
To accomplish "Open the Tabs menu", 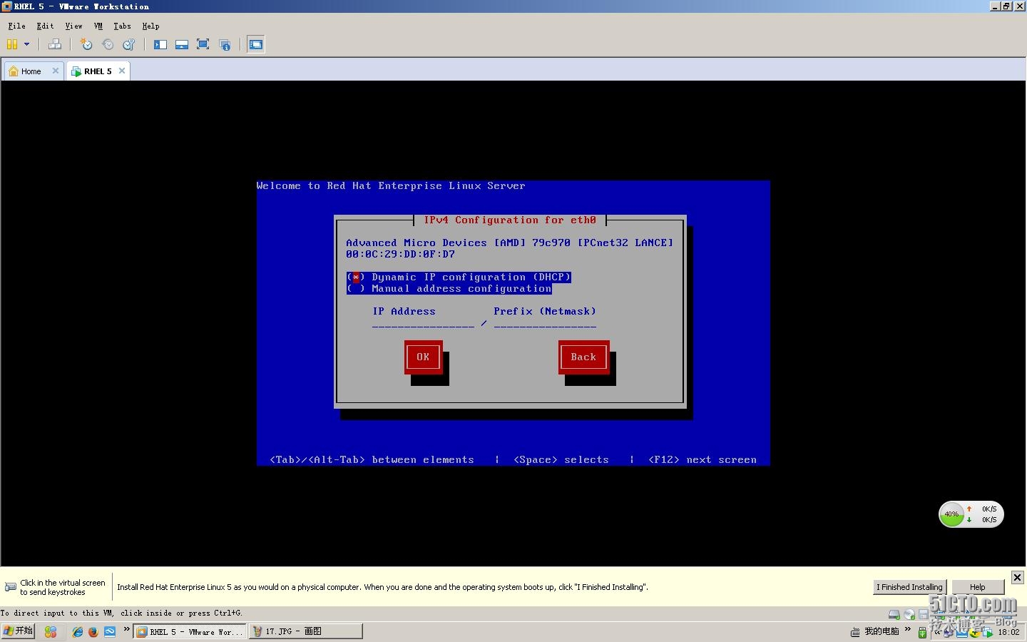I will [x=122, y=26].
